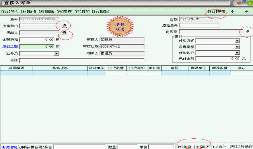The width and height of the screenshot is (253, 149).
Task: Click [F3]合计 at the bottom
Action: pos(219,147)
